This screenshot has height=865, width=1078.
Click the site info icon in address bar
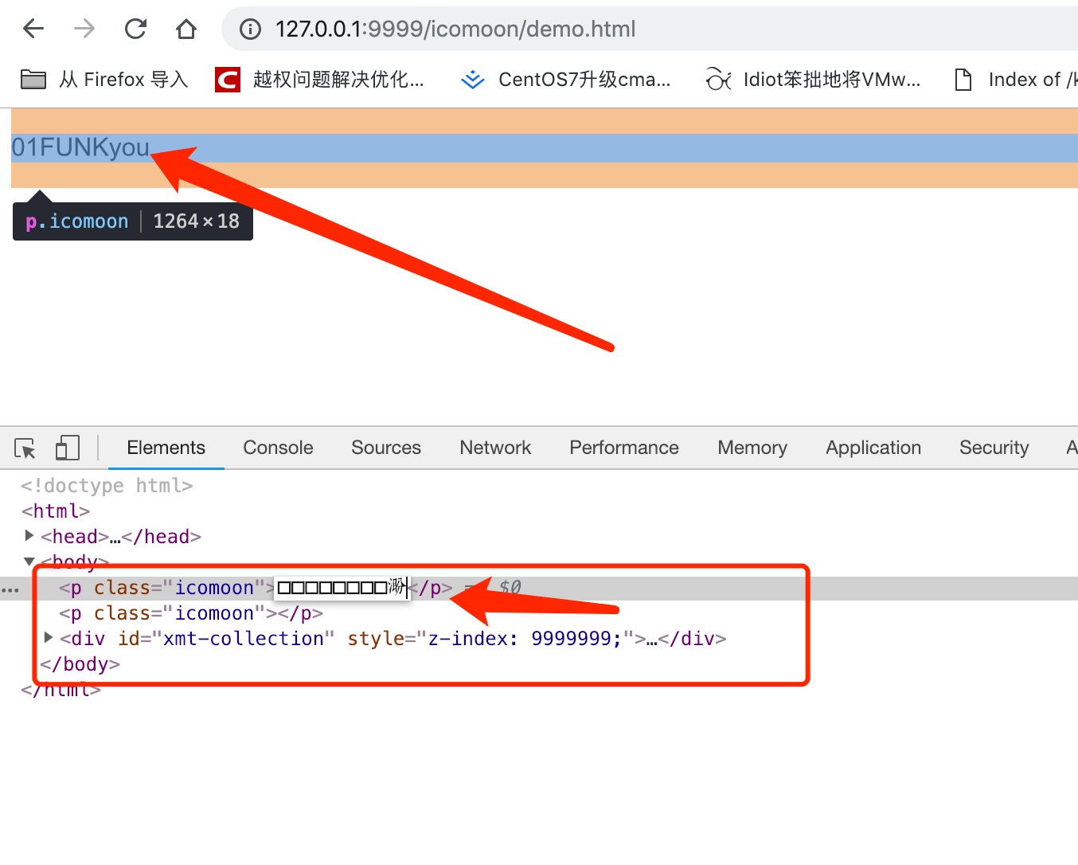click(x=250, y=29)
